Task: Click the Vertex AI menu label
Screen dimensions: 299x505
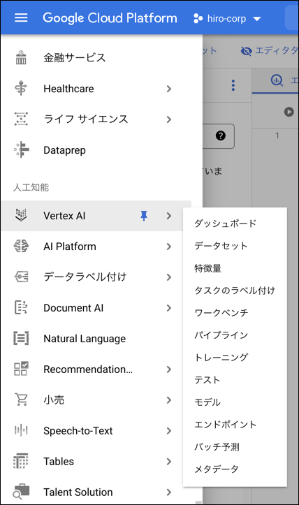Action: 64,216
